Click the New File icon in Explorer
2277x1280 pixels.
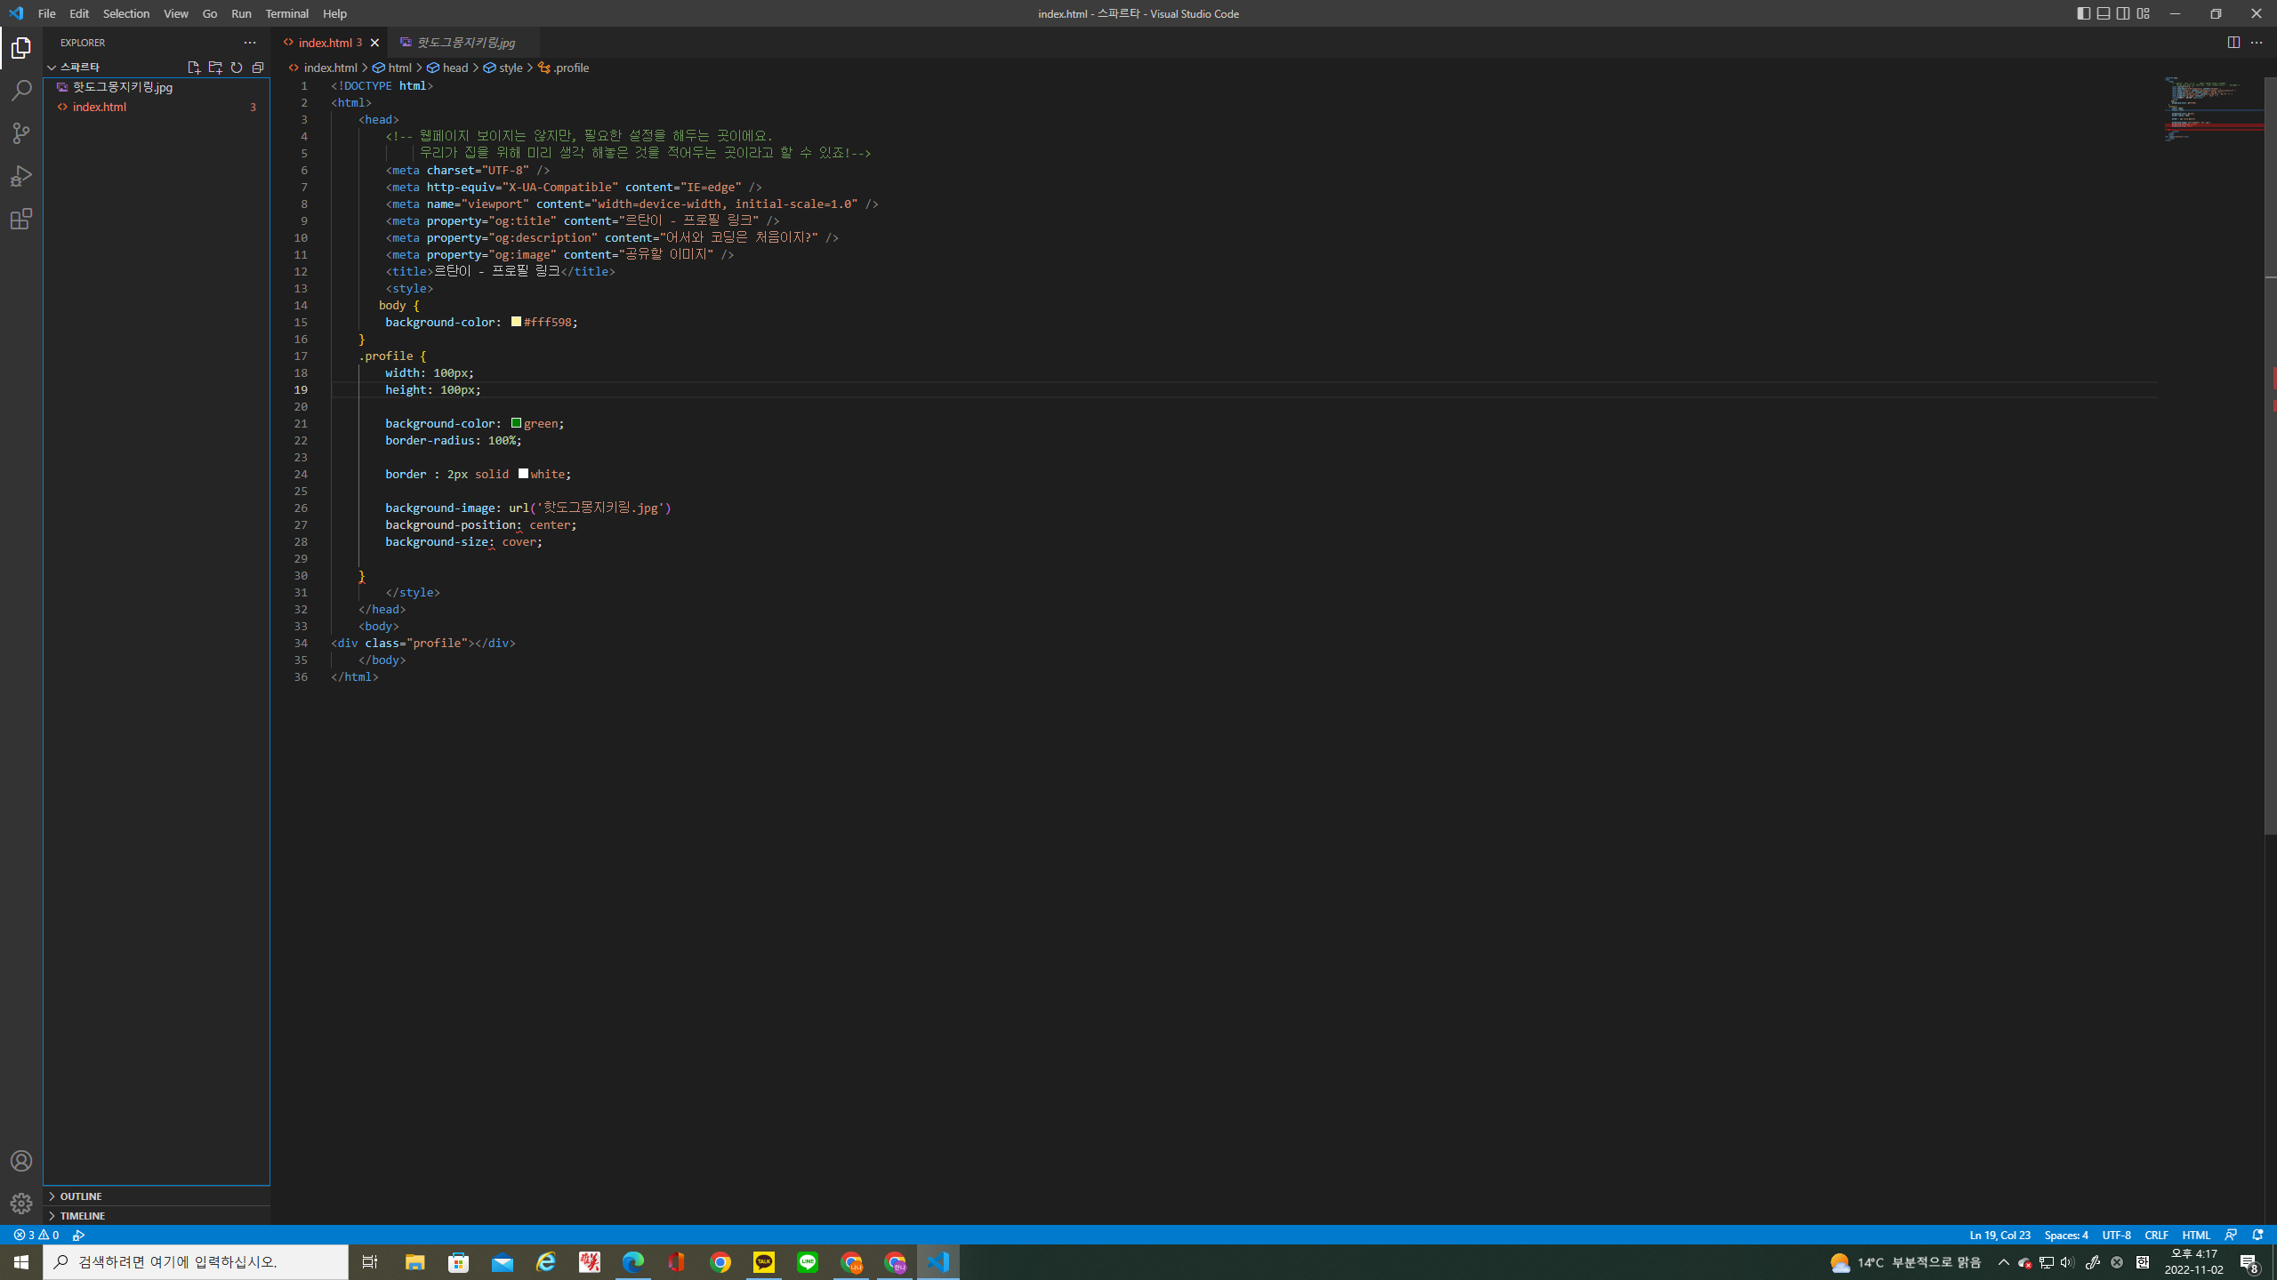click(194, 68)
